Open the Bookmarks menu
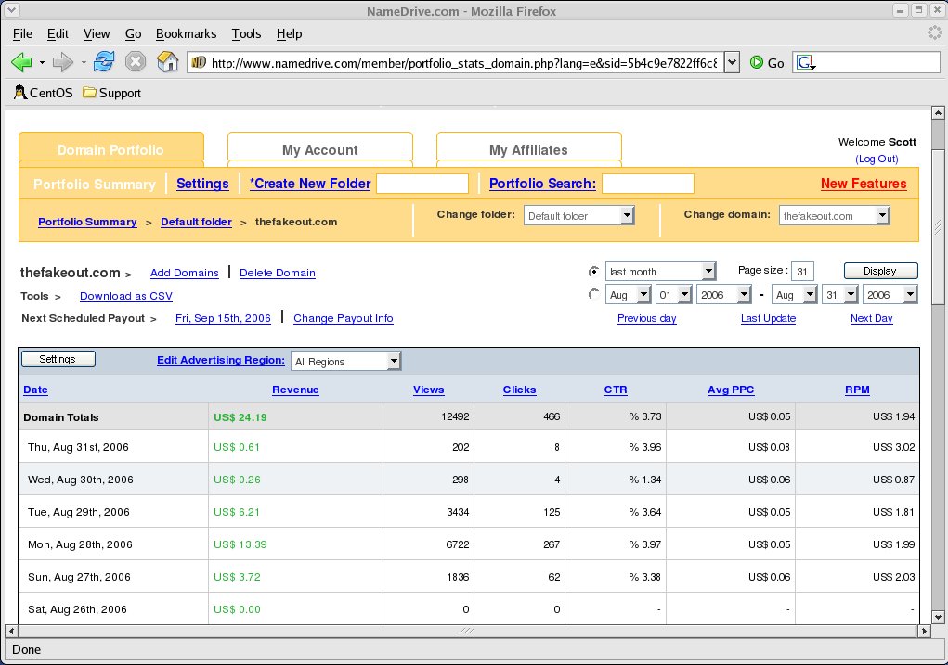The height and width of the screenshot is (665, 948). tap(186, 33)
